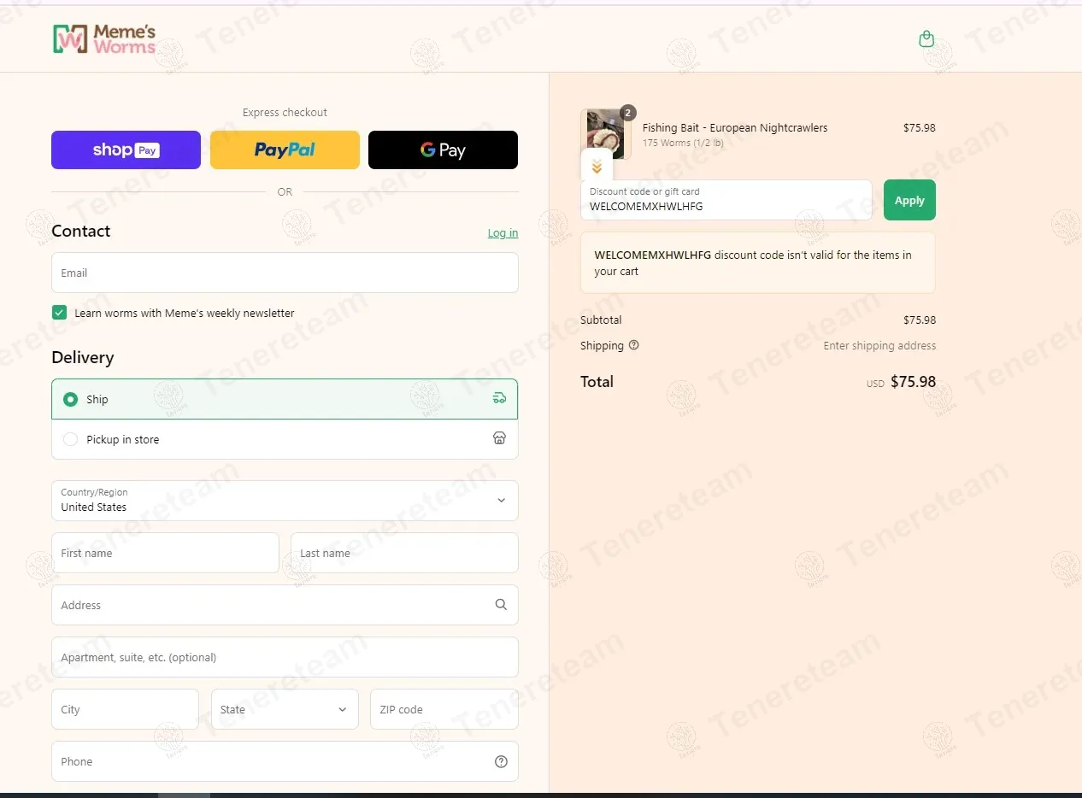Viewport: 1082px width, 798px height.
Task: Focus the Email input field
Action: [285, 273]
